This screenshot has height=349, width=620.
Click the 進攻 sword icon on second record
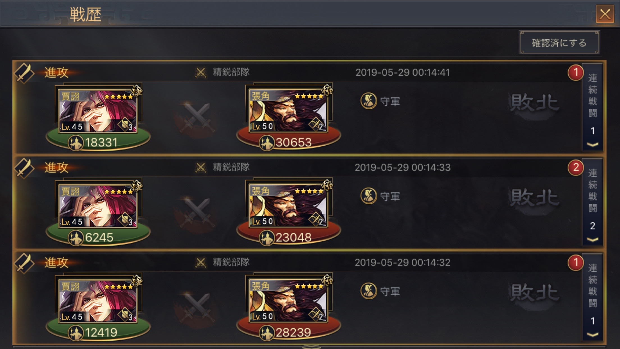(24, 168)
